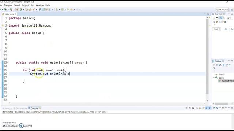Viewport: 234px width, 131px height.
Task: Collapse the basic class in Outline
Action: tap(214, 78)
